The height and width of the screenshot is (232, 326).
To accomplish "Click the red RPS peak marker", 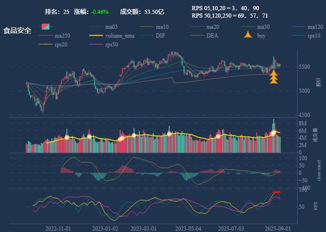I will click(x=277, y=192).
